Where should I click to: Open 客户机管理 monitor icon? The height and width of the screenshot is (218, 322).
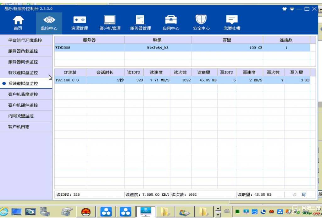tap(110, 23)
